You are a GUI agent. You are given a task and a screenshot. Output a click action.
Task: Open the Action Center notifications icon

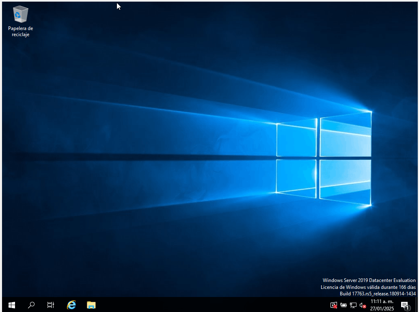[x=405, y=306]
